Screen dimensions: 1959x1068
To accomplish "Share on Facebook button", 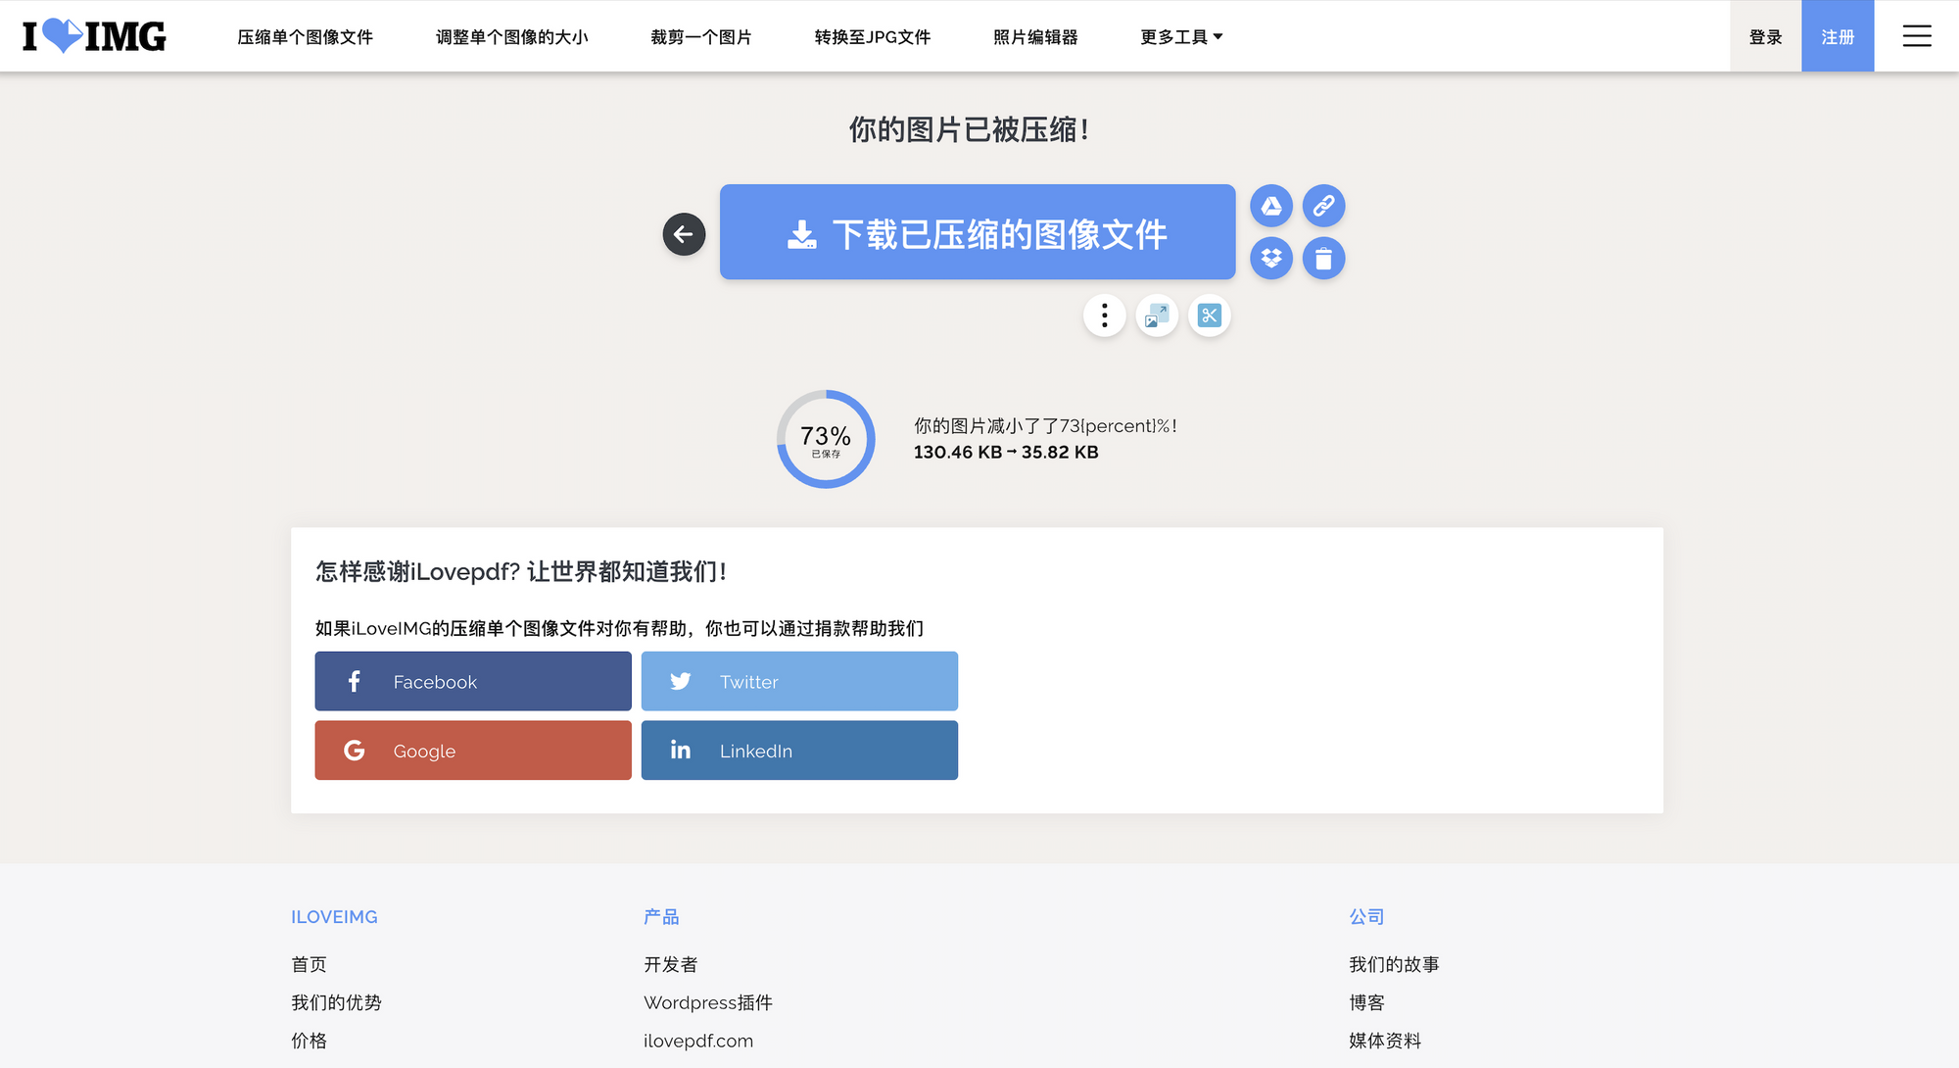I will (473, 681).
